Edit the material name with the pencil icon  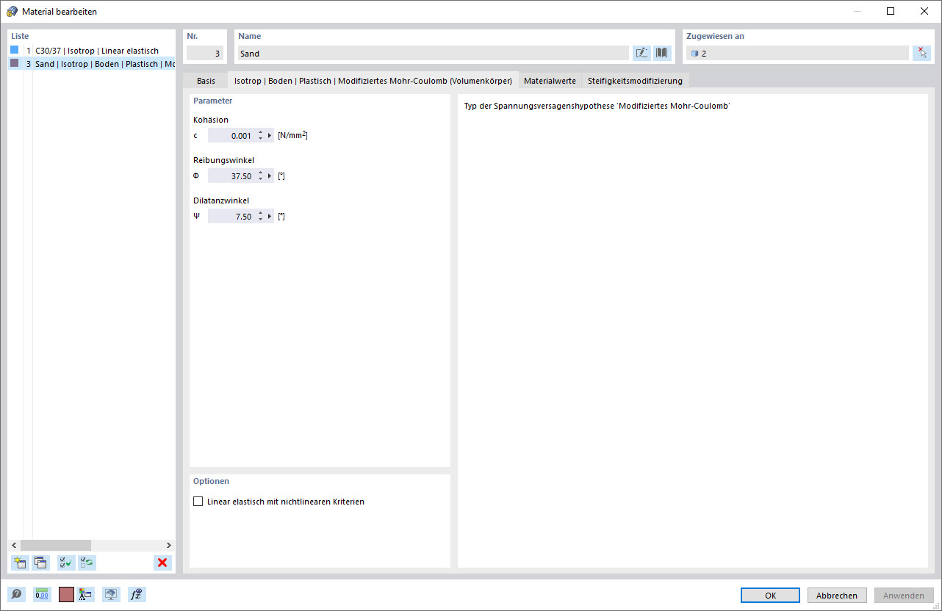click(x=641, y=53)
